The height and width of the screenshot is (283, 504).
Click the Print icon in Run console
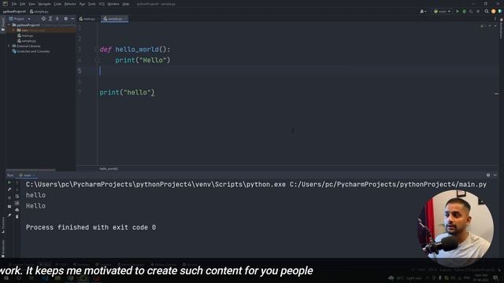(17, 210)
